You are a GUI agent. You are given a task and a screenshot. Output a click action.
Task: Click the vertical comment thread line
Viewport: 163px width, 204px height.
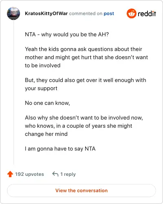point(13,92)
